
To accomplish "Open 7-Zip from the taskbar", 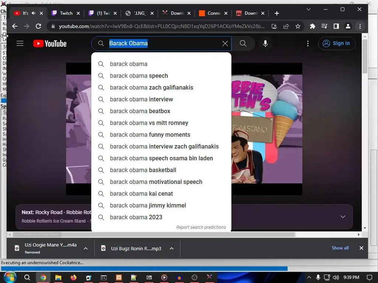I will tap(149, 277).
